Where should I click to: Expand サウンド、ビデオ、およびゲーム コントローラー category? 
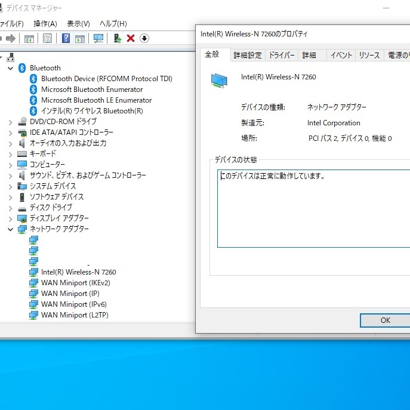pyautogui.click(x=11, y=175)
